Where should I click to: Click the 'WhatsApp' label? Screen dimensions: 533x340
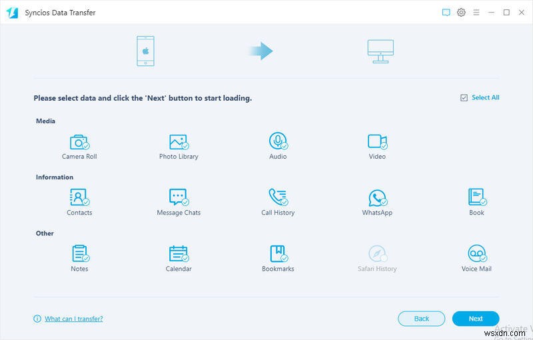click(377, 213)
